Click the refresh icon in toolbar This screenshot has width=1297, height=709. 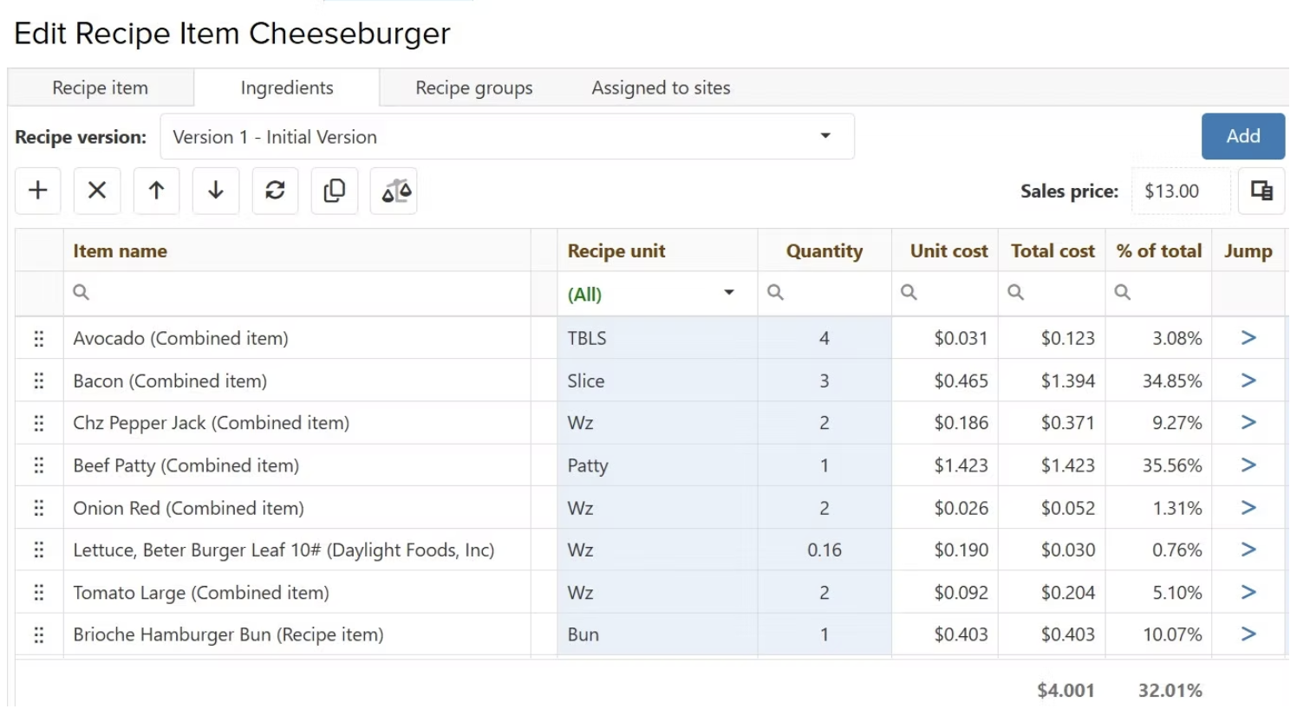(275, 191)
